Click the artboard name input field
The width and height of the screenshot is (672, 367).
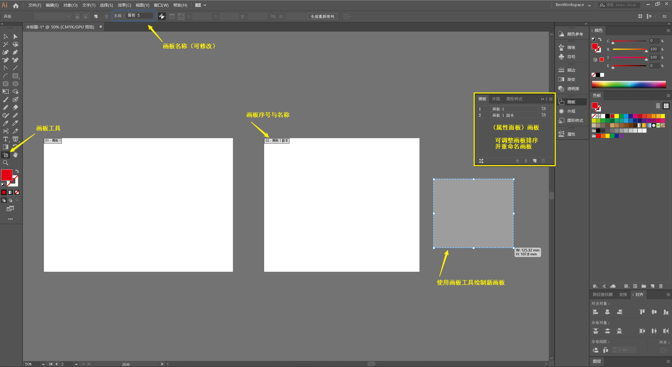coord(139,16)
